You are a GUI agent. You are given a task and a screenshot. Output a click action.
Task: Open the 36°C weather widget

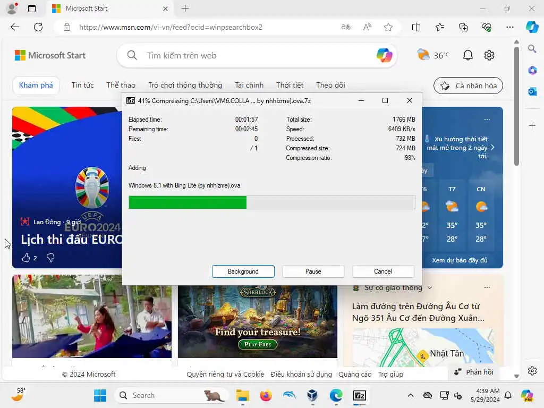tap(433, 55)
